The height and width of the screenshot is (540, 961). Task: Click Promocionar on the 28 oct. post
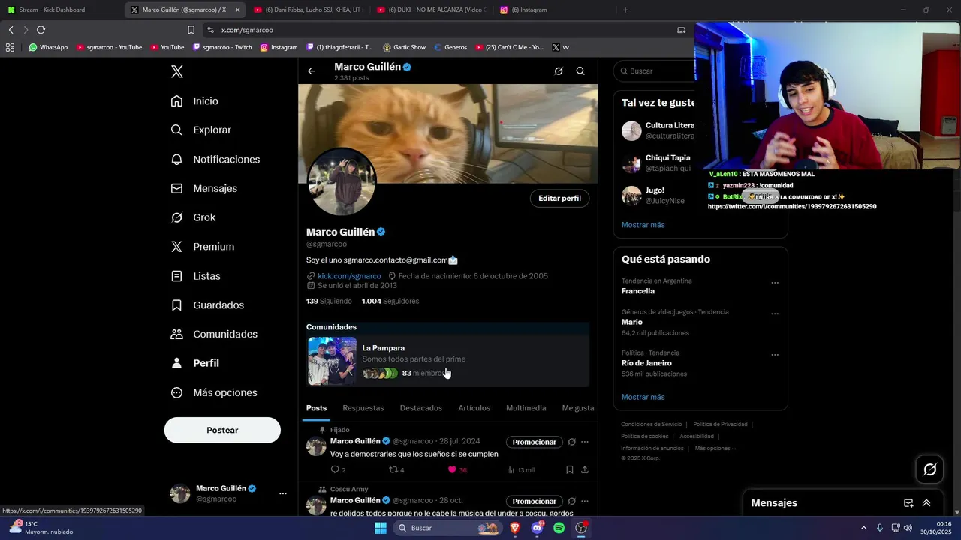tap(535, 502)
